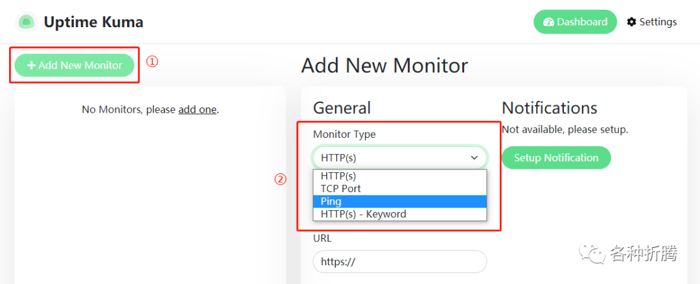This screenshot has height=284, width=700.
Task: Click the Settings gear icon
Action: point(631,22)
